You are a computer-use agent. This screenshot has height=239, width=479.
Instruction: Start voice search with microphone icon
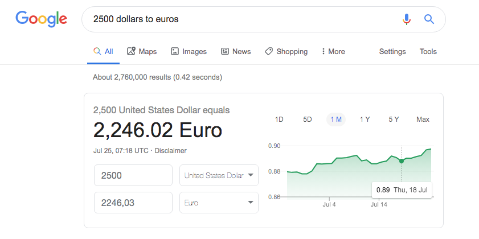coord(406,19)
